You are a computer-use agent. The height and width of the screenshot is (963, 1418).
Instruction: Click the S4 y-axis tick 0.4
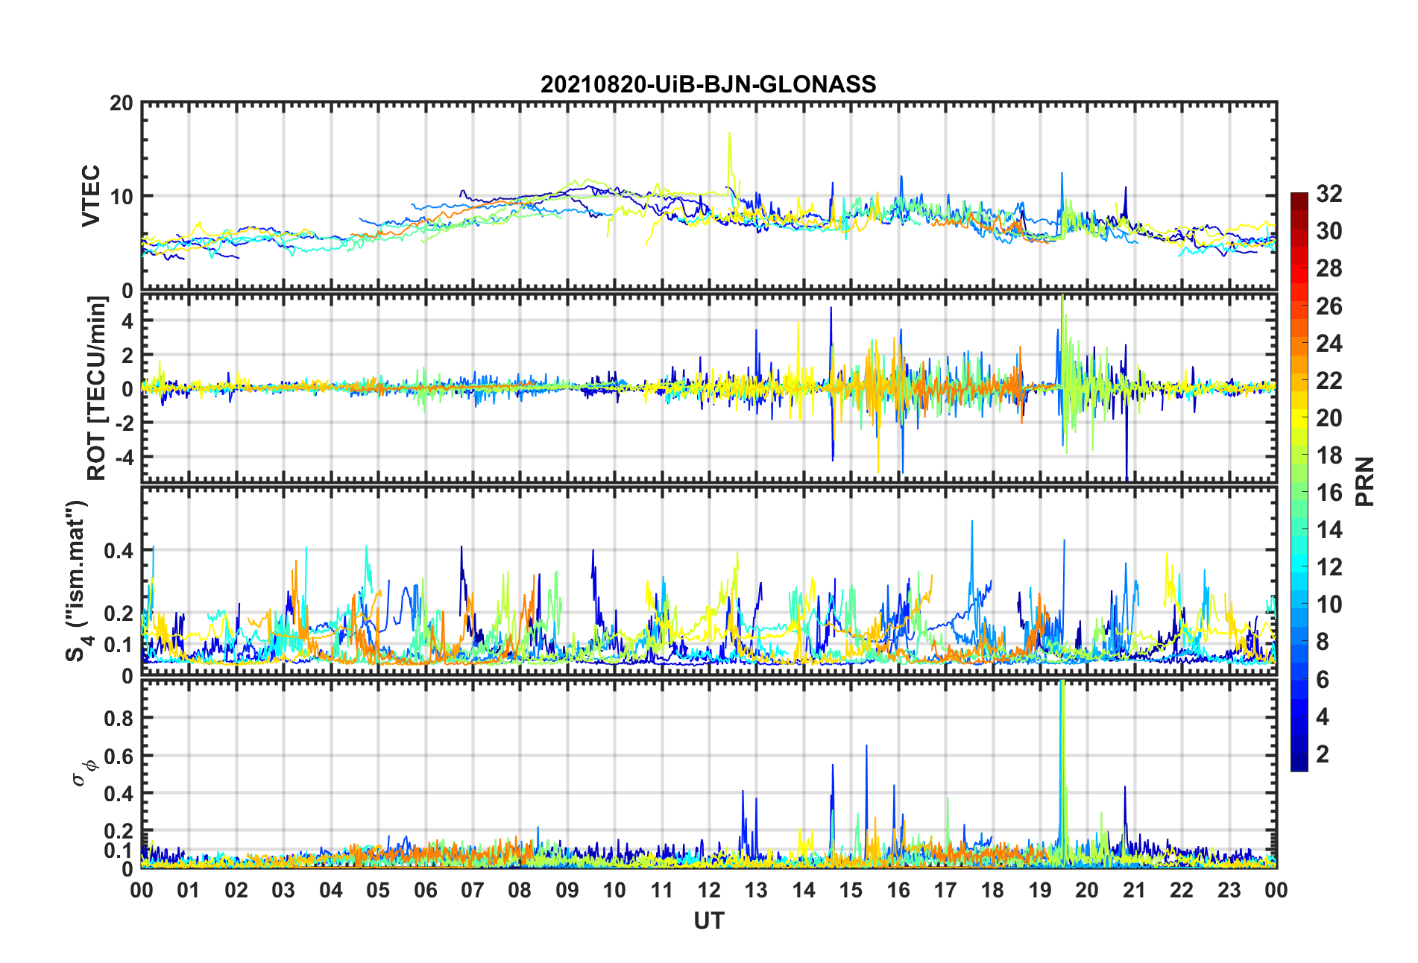(119, 551)
